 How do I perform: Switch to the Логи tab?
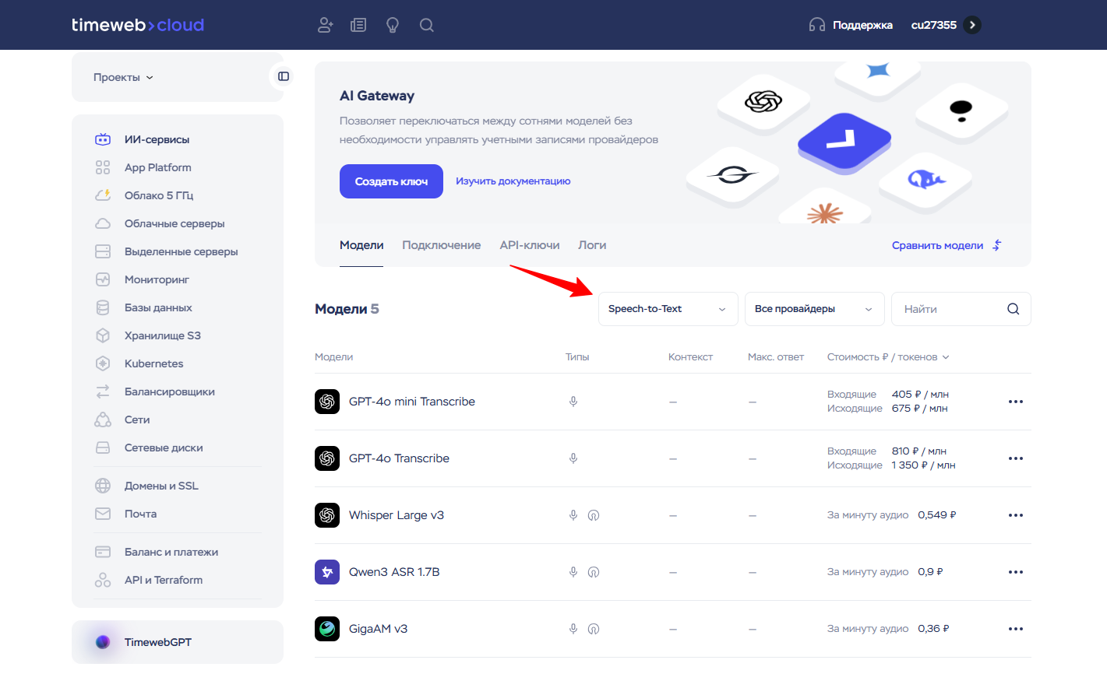[x=592, y=245]
